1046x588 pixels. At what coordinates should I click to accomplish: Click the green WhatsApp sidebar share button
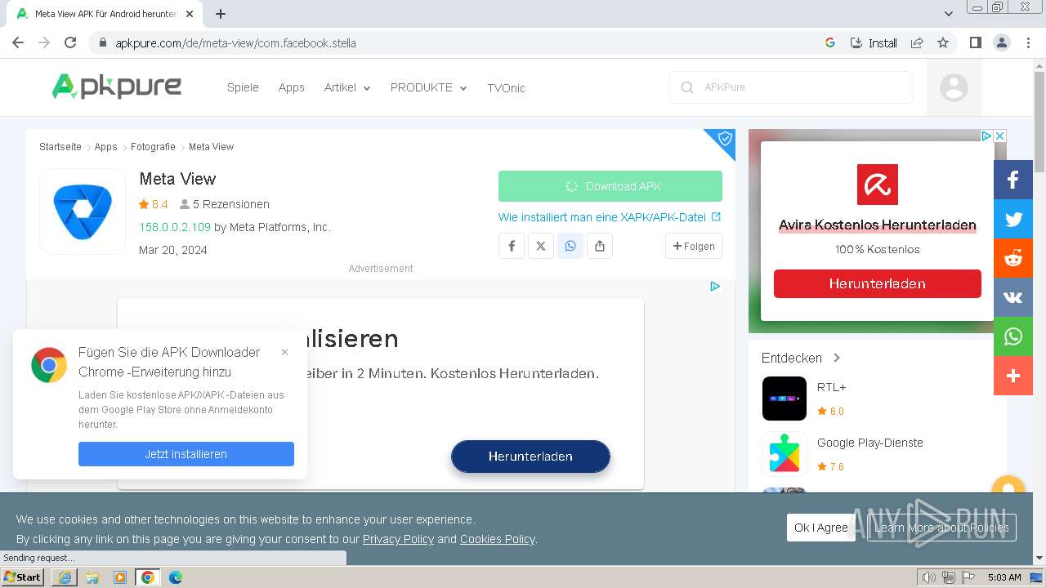point(1013,336)
